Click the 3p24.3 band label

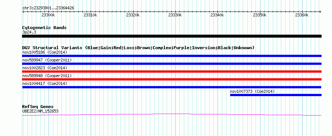point(29,32)
